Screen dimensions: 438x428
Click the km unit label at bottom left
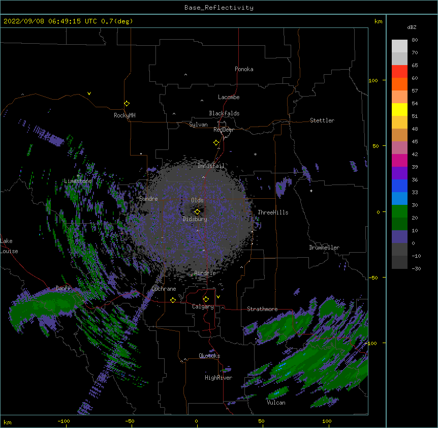tap(8, 422)
